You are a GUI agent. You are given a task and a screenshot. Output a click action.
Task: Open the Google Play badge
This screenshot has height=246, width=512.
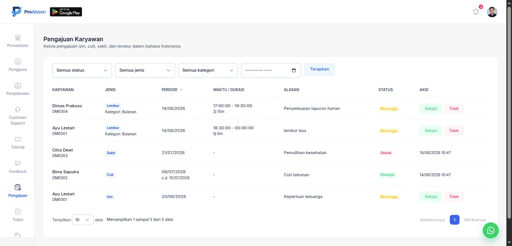66,12
